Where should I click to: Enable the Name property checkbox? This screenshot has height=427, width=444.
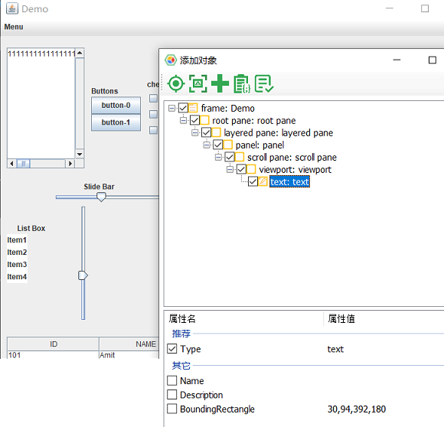point(172,380)
